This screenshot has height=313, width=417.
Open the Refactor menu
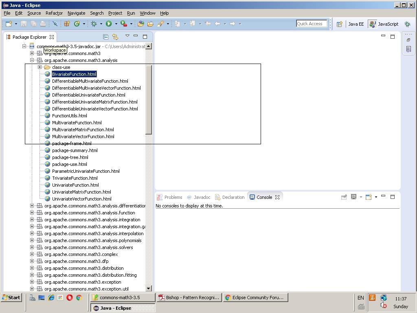(54, 13)
